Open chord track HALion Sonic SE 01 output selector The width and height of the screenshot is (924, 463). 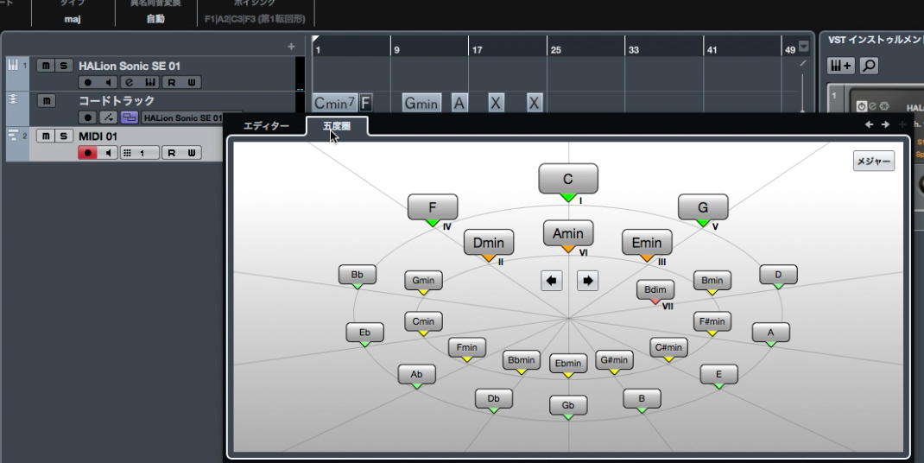(x=183, y=118)
